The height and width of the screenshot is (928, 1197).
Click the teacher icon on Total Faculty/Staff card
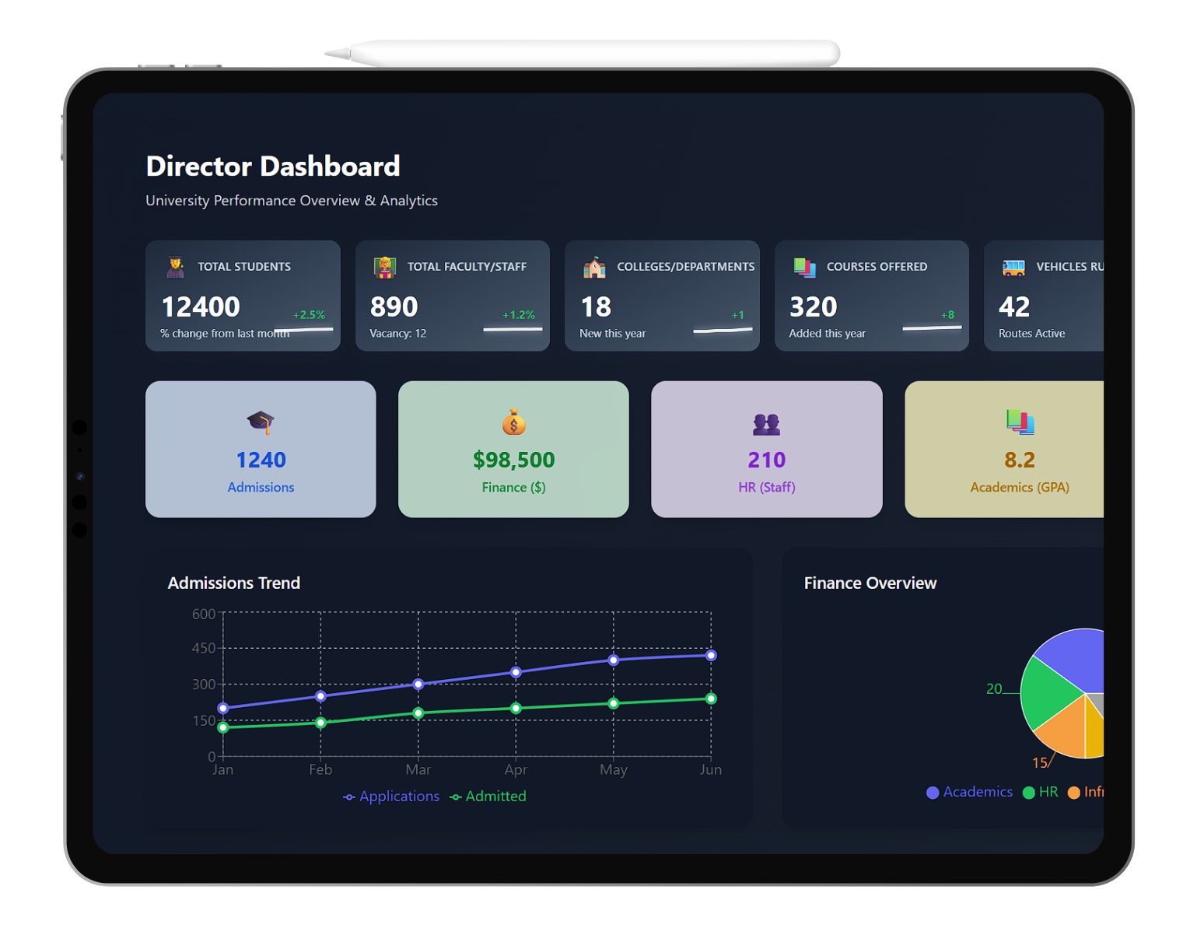click(x=383, y=267)
